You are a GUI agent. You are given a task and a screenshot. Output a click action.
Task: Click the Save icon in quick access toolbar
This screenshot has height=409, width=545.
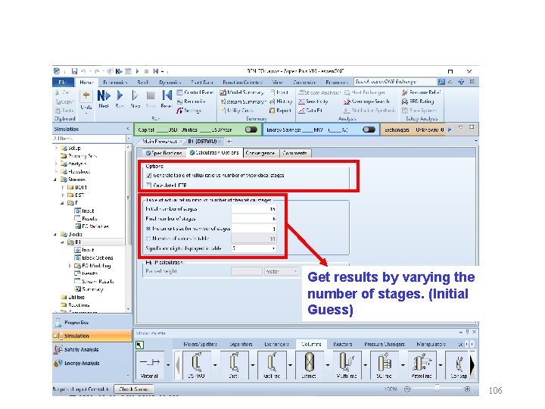coord(74,71)
